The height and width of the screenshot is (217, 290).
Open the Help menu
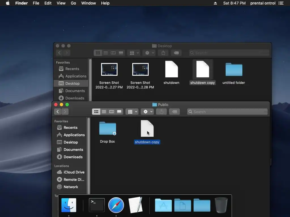coord(105,3)
